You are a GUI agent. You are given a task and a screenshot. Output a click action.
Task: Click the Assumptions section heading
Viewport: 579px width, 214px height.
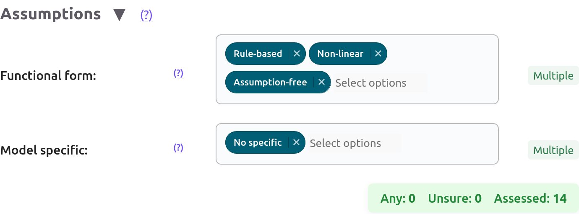(50, 14)
